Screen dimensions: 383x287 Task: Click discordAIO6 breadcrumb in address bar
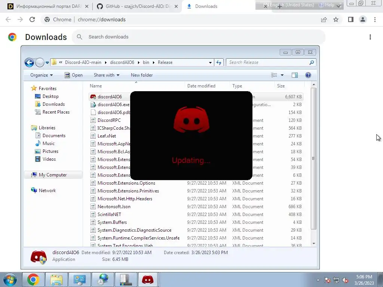click(x=122, y=62)
